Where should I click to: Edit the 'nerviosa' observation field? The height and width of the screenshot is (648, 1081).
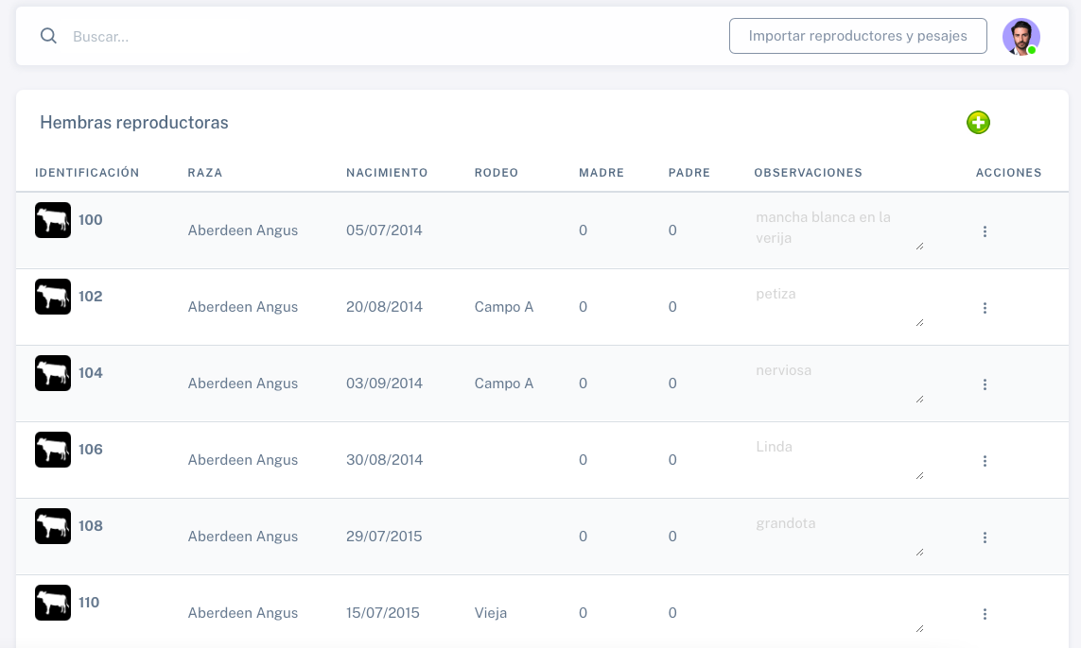click(x=839, y=382)
